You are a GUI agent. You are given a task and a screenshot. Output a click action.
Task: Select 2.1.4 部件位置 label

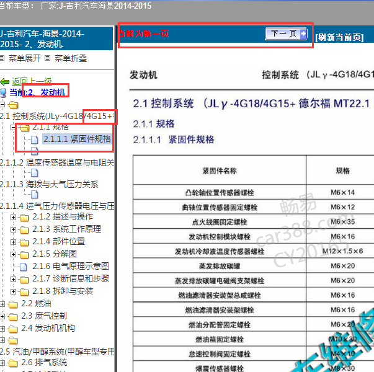coord(59,241)
